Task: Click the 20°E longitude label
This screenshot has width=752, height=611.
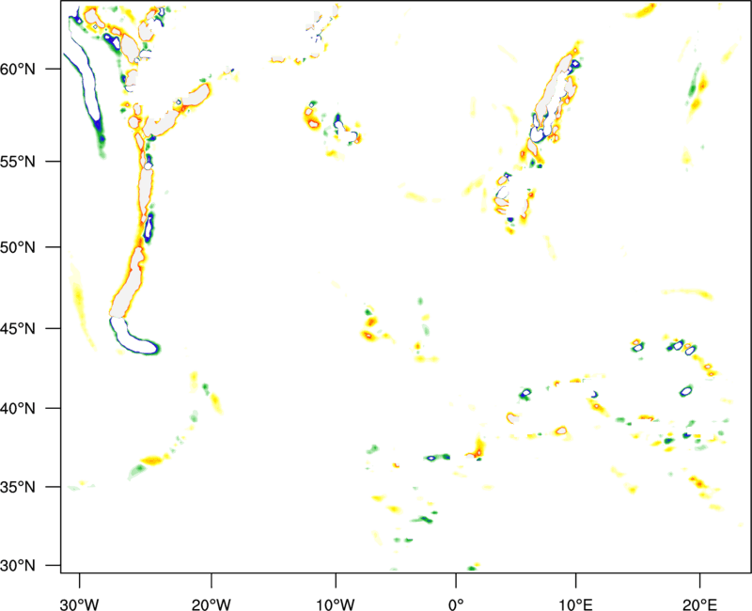Action: point(699,604)
